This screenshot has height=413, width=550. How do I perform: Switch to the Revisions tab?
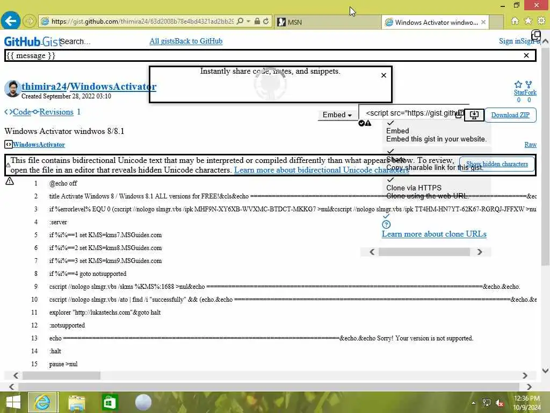tap(56, 112)
